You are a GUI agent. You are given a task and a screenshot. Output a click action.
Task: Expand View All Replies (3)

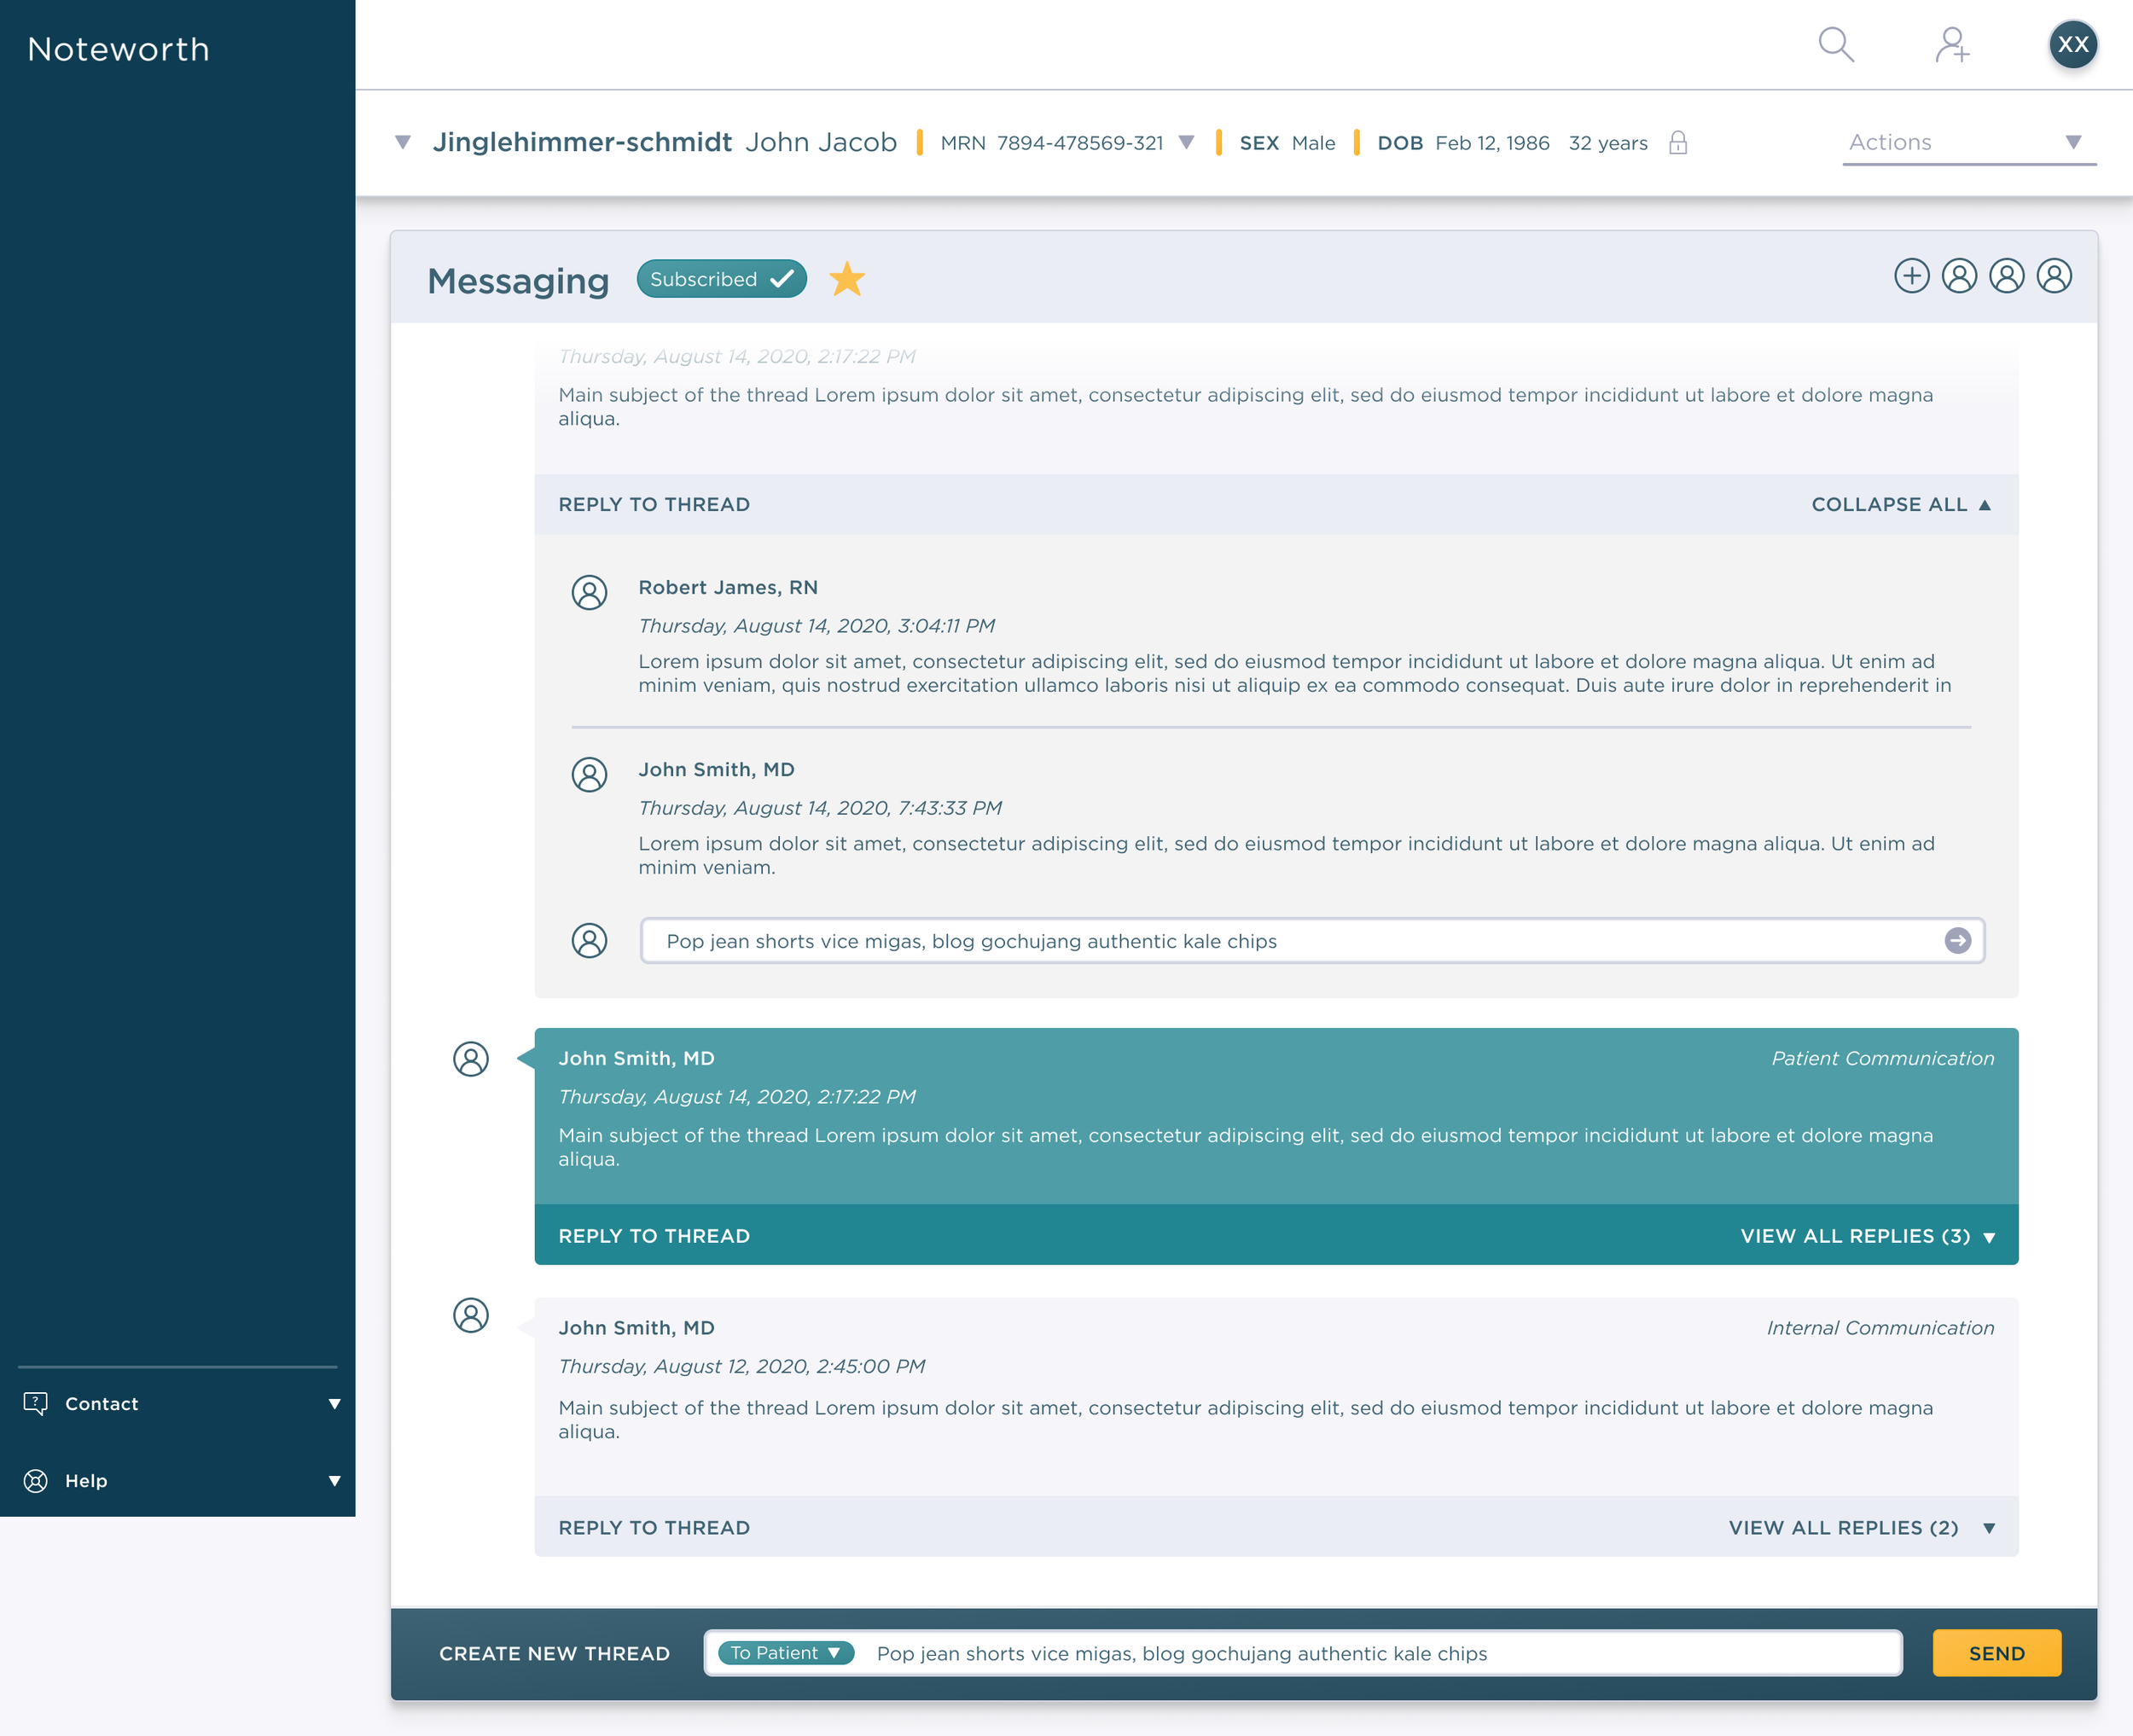click(1866, 1236)
